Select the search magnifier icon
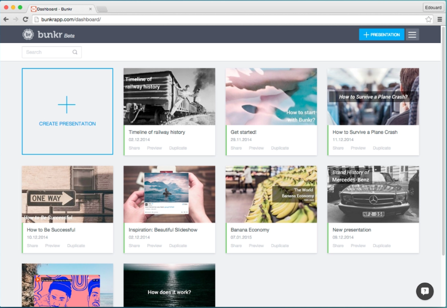Image resolution: width=447 pixels, height=308 pixels. [x=74, y=52]
